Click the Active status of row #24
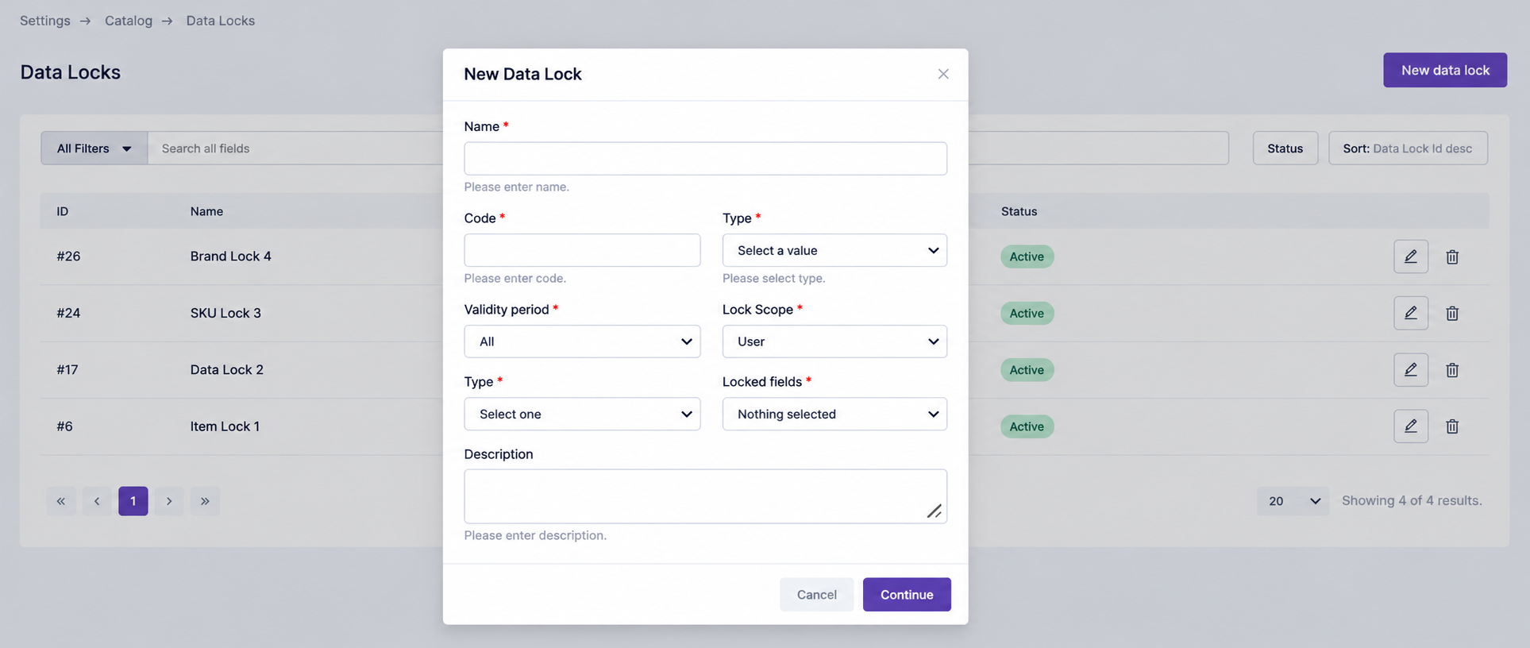The height and width of the screenshot is (648, 1530). pos(1027,313)
